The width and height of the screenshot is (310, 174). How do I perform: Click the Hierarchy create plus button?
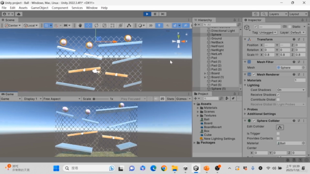[x=196, y=25]
